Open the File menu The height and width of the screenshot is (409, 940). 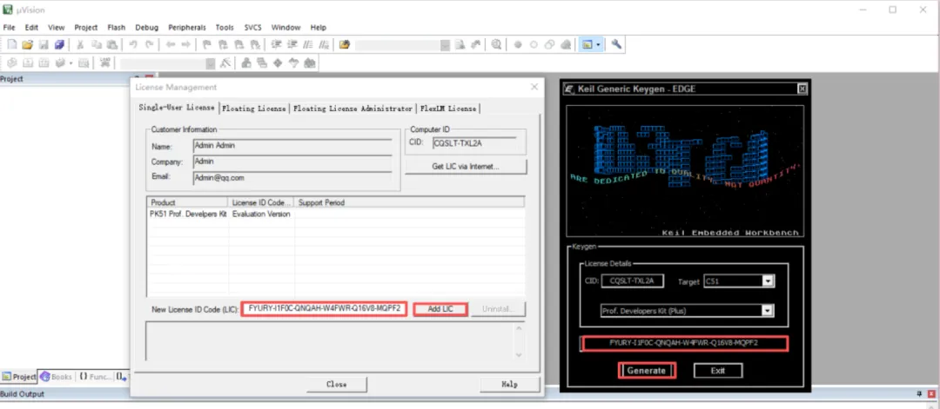point(9,28)
